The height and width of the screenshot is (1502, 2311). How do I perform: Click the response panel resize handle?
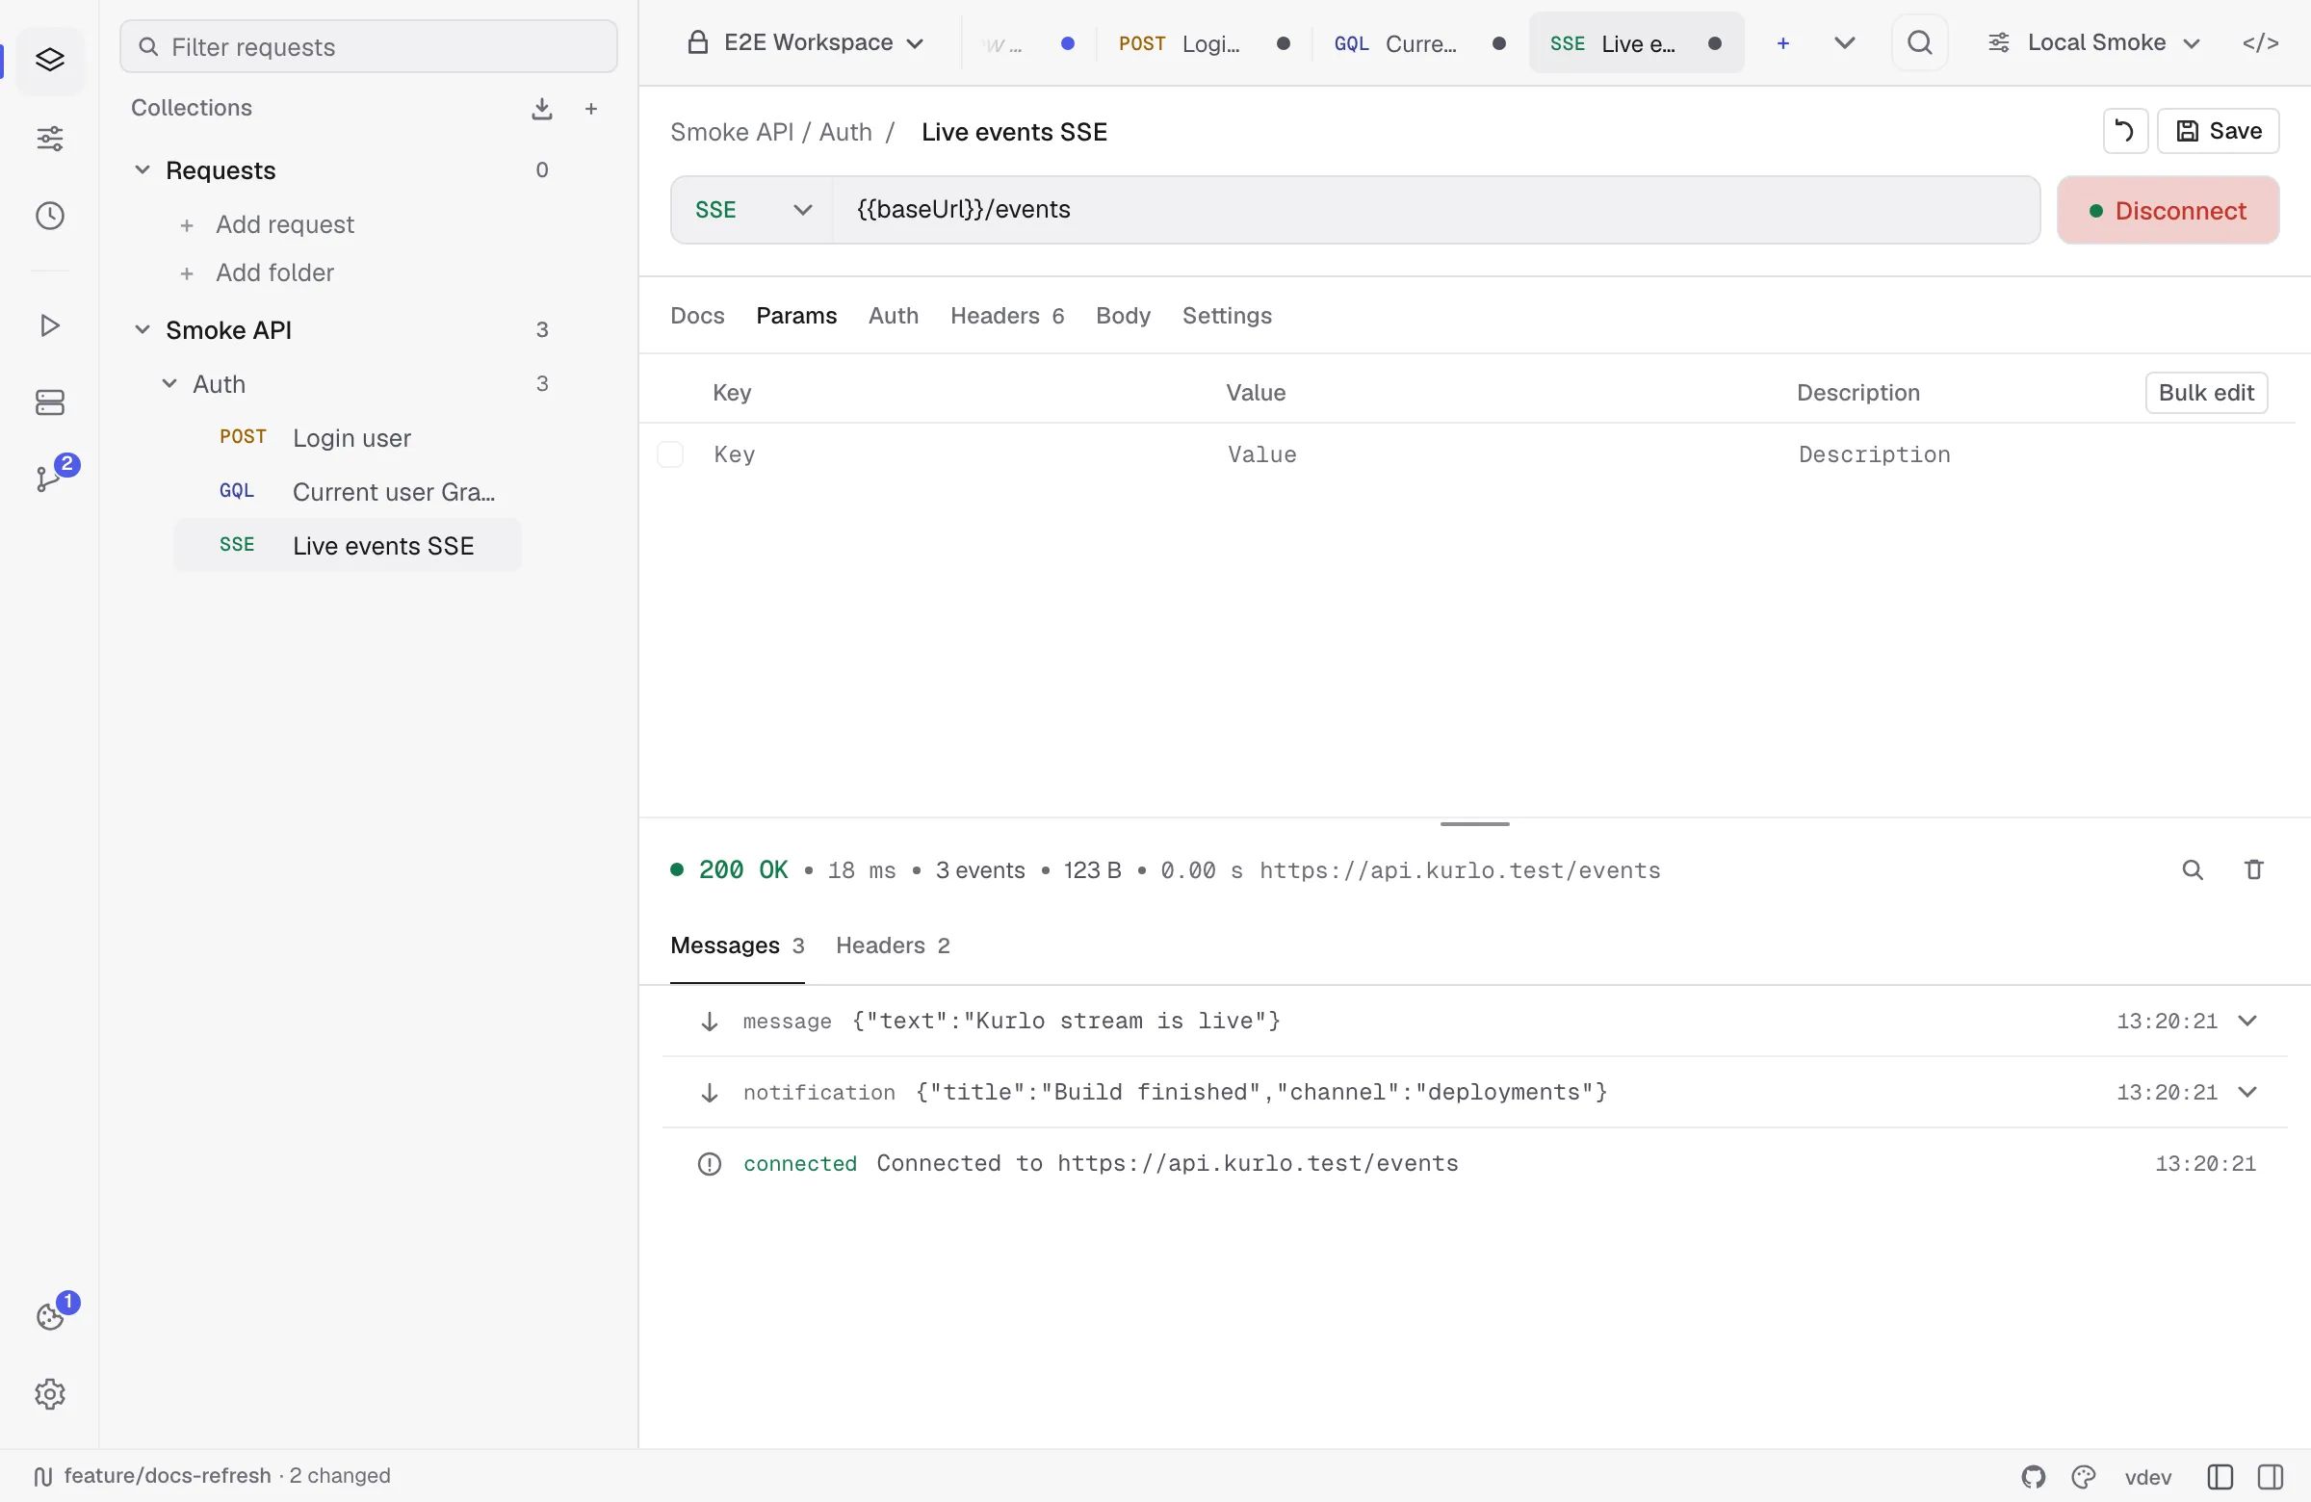click(1474, 823)
